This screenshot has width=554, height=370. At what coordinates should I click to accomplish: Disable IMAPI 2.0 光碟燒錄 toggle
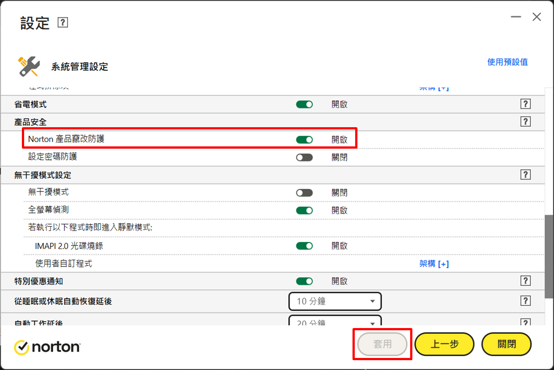(x=304, y=246)
